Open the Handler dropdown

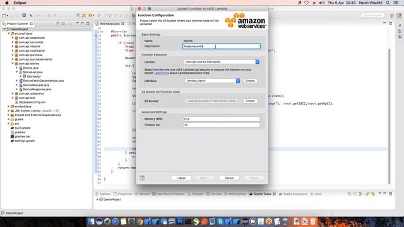222,62
